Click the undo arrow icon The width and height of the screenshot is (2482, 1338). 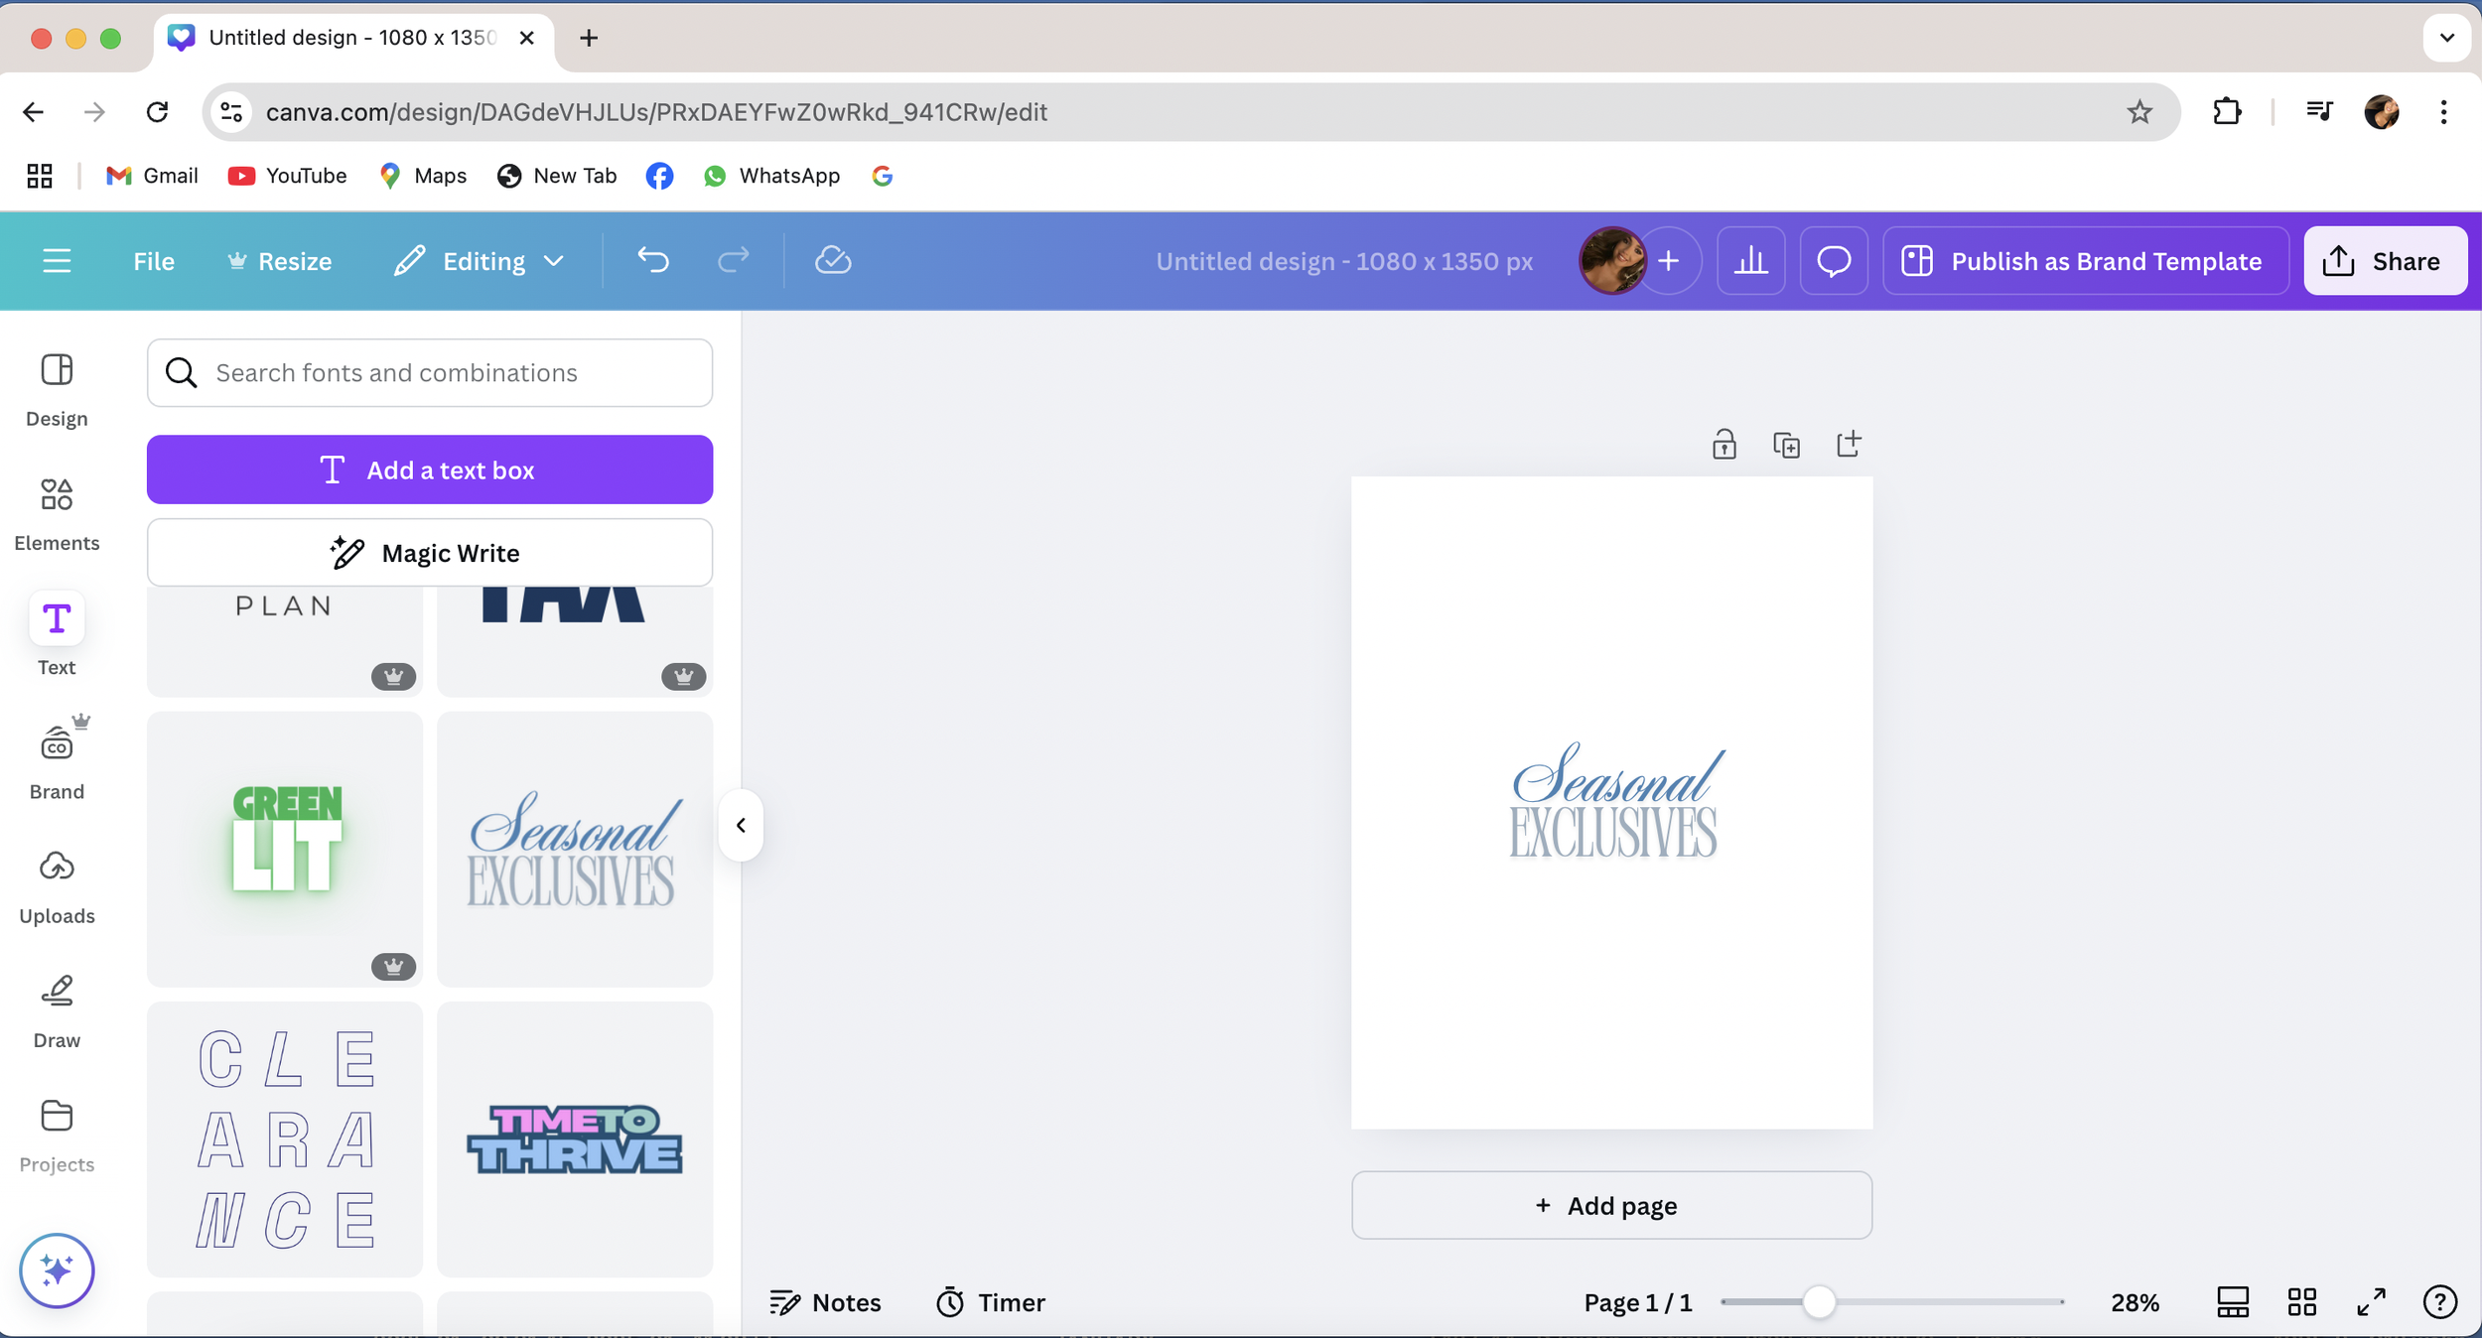click(652, 260)
